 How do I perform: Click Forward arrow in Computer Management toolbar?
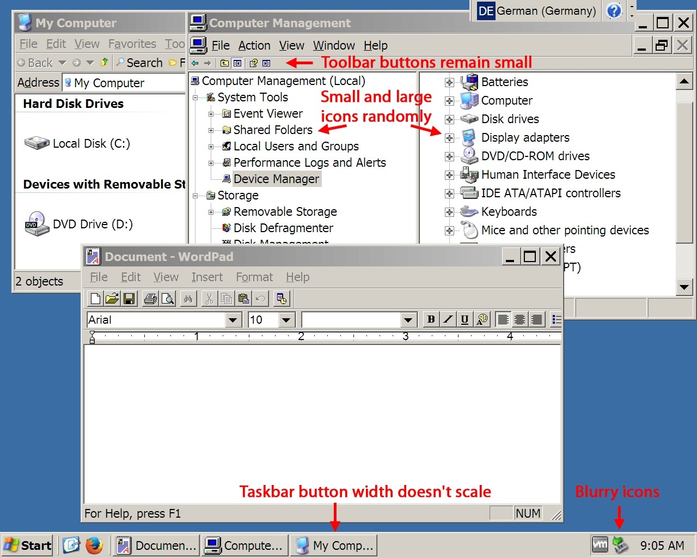207,63
